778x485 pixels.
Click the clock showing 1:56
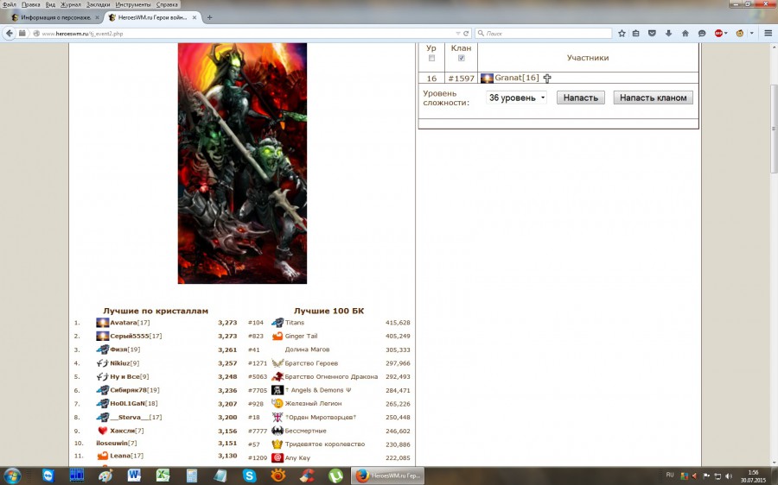click(x=753, y=473)
